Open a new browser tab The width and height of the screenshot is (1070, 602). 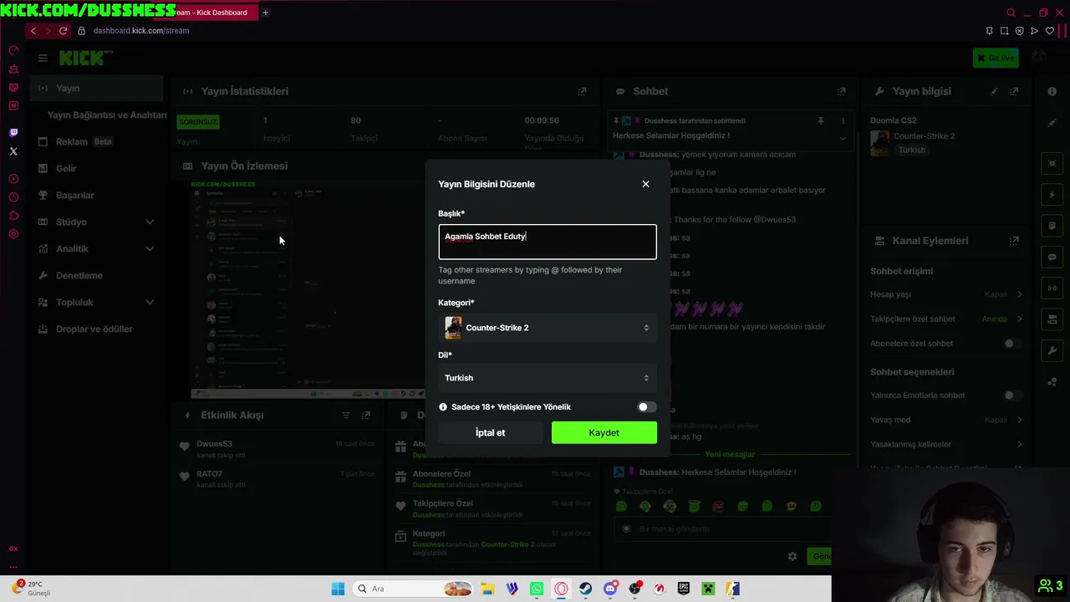tap(265, 13)
